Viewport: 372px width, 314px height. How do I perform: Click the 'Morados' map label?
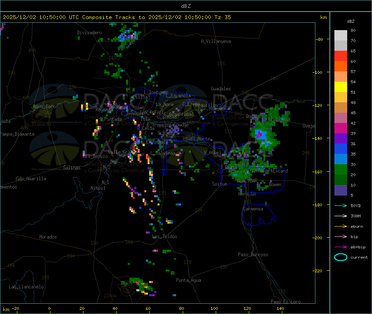(48, 237)
